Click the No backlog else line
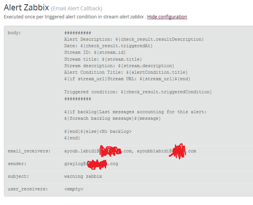 [x=98, y=132]
